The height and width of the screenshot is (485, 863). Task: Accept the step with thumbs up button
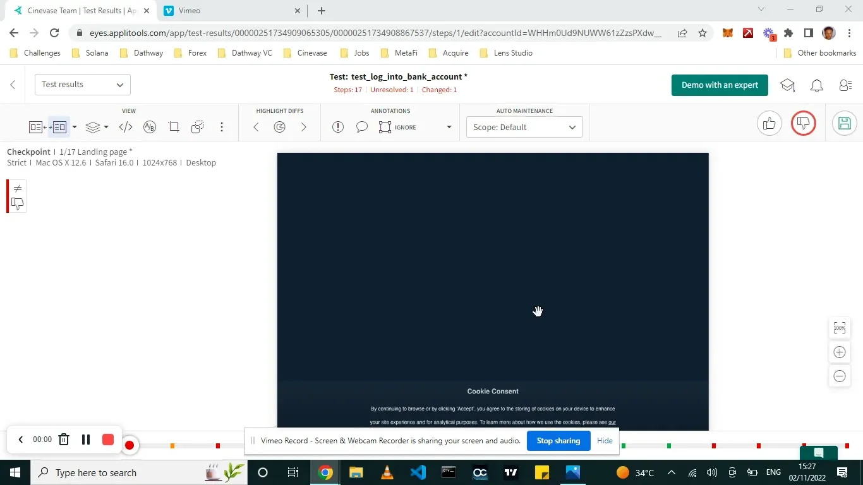(769, 123)
